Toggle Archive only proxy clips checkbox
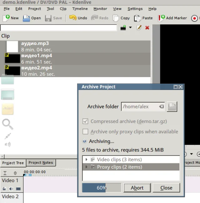This screenshot has width=200, height=203. 85,131
